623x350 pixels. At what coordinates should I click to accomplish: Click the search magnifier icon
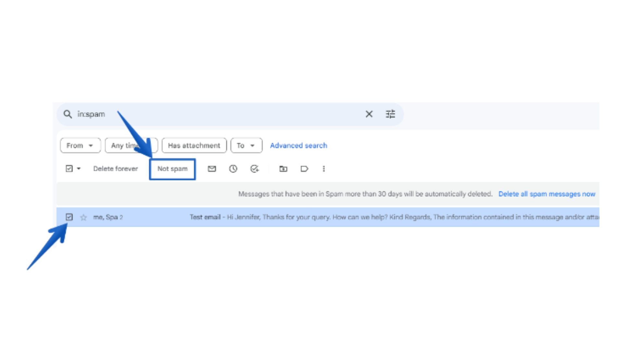(x=67, y=114)
